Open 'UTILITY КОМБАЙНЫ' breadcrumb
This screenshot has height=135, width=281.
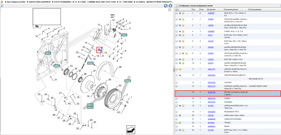pos(63,2)
